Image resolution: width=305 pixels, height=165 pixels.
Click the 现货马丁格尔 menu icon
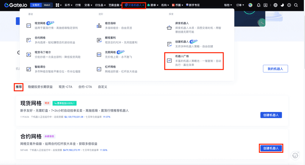(29, 55)
